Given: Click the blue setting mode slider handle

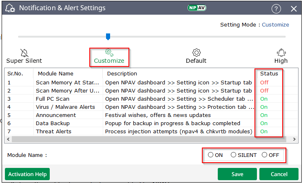Looking at the screenshot, I should 108,37.
